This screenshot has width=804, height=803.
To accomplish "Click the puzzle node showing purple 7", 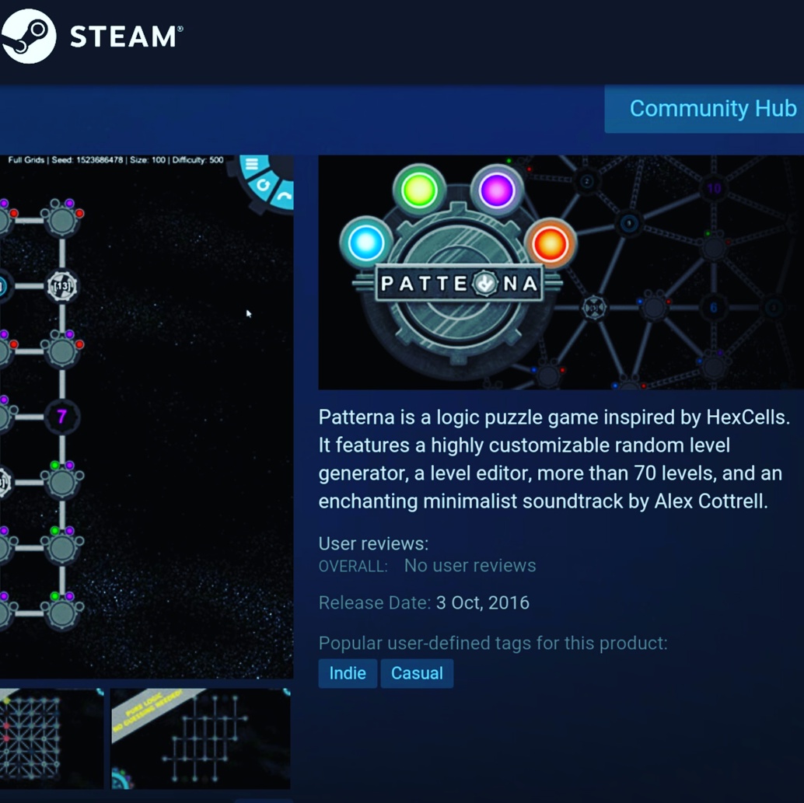I will tap(61, 417).
